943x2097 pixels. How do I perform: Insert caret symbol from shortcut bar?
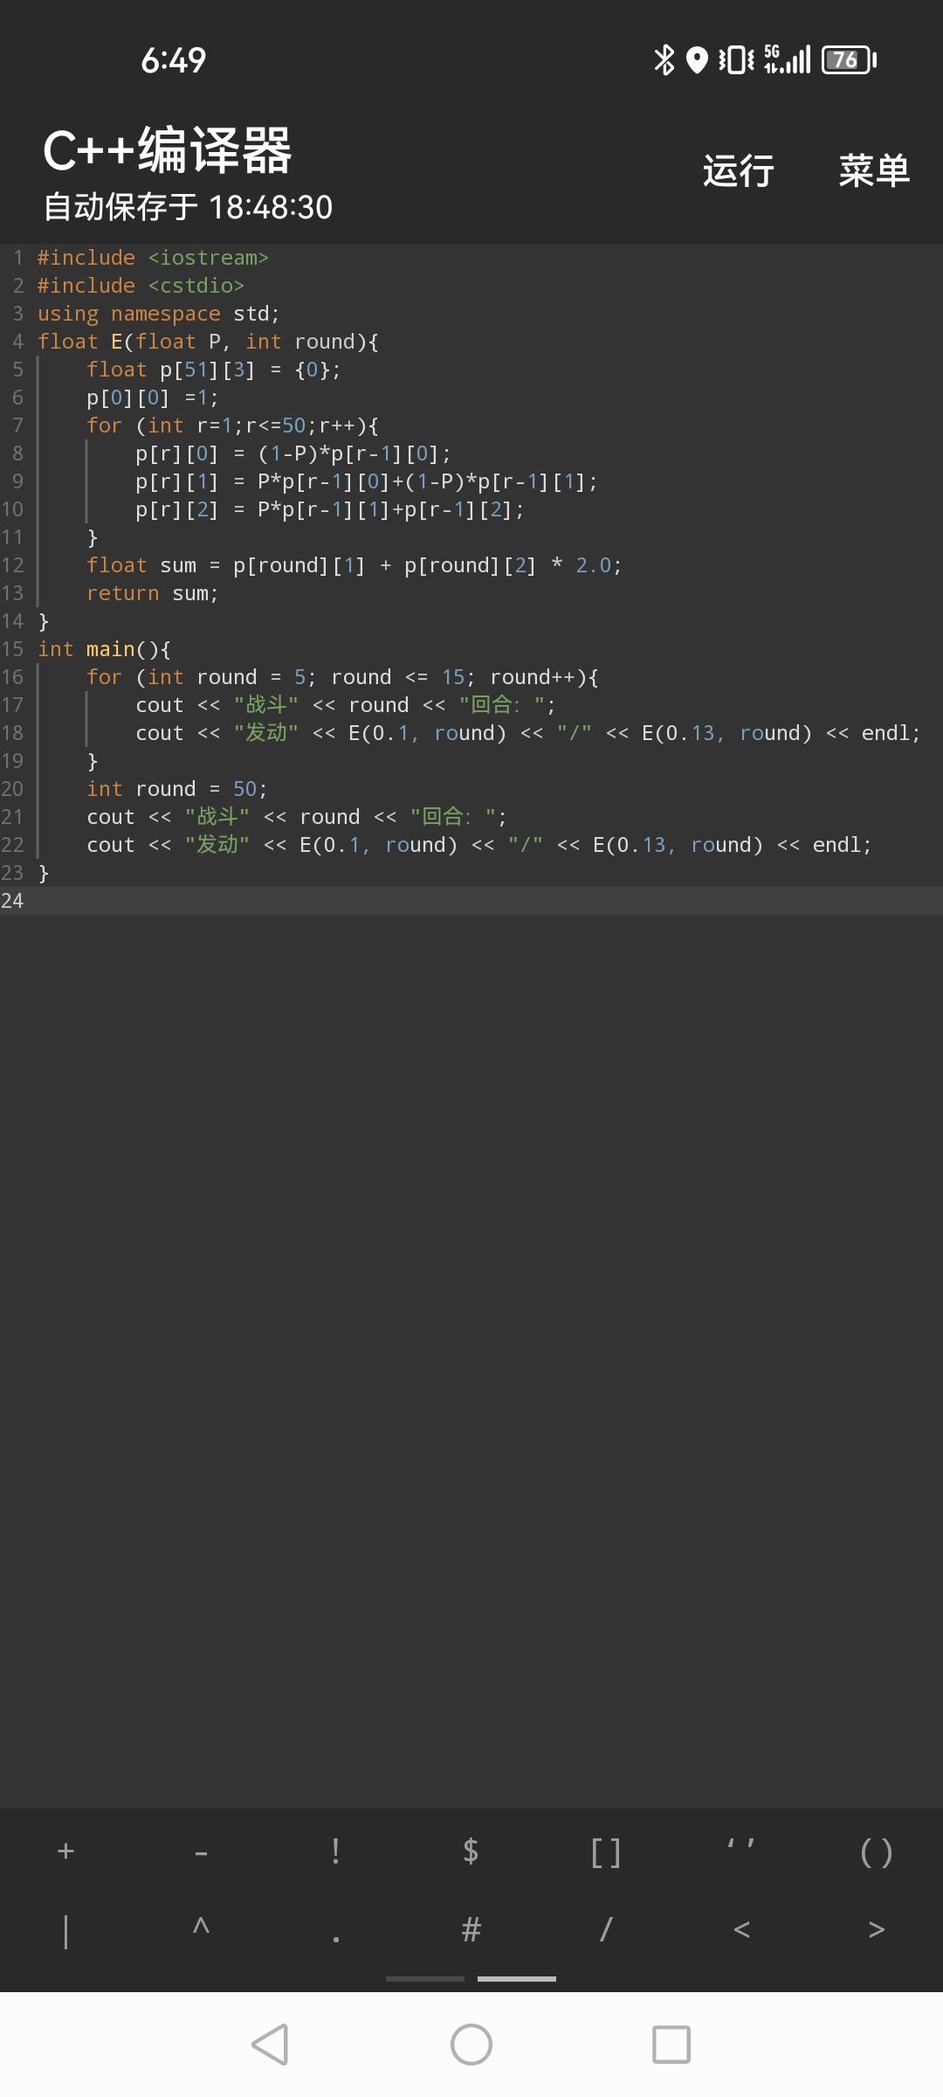[x=201, y=1929]
